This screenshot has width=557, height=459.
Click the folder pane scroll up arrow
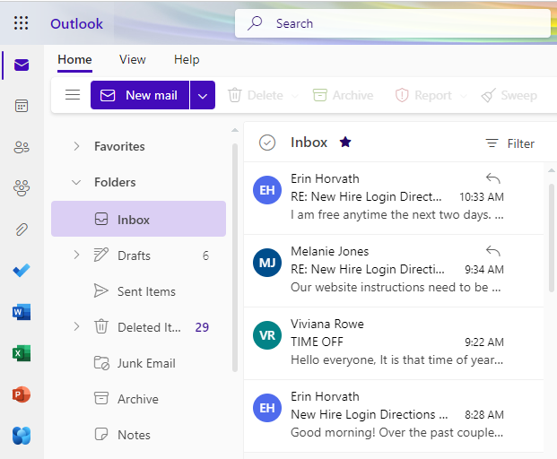pos(235,130)
